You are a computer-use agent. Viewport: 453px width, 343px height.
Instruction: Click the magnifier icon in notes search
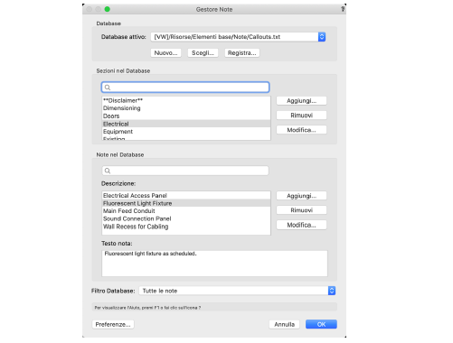click(x=108, y=171)
